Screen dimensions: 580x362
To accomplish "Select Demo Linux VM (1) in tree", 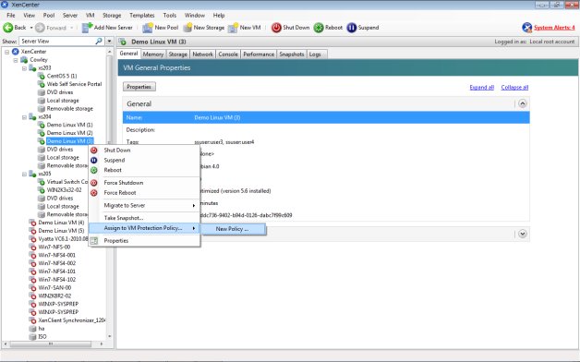I will 69,125.
